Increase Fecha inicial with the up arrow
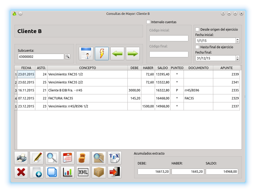The image size is (256, 193). pos(238,39)
